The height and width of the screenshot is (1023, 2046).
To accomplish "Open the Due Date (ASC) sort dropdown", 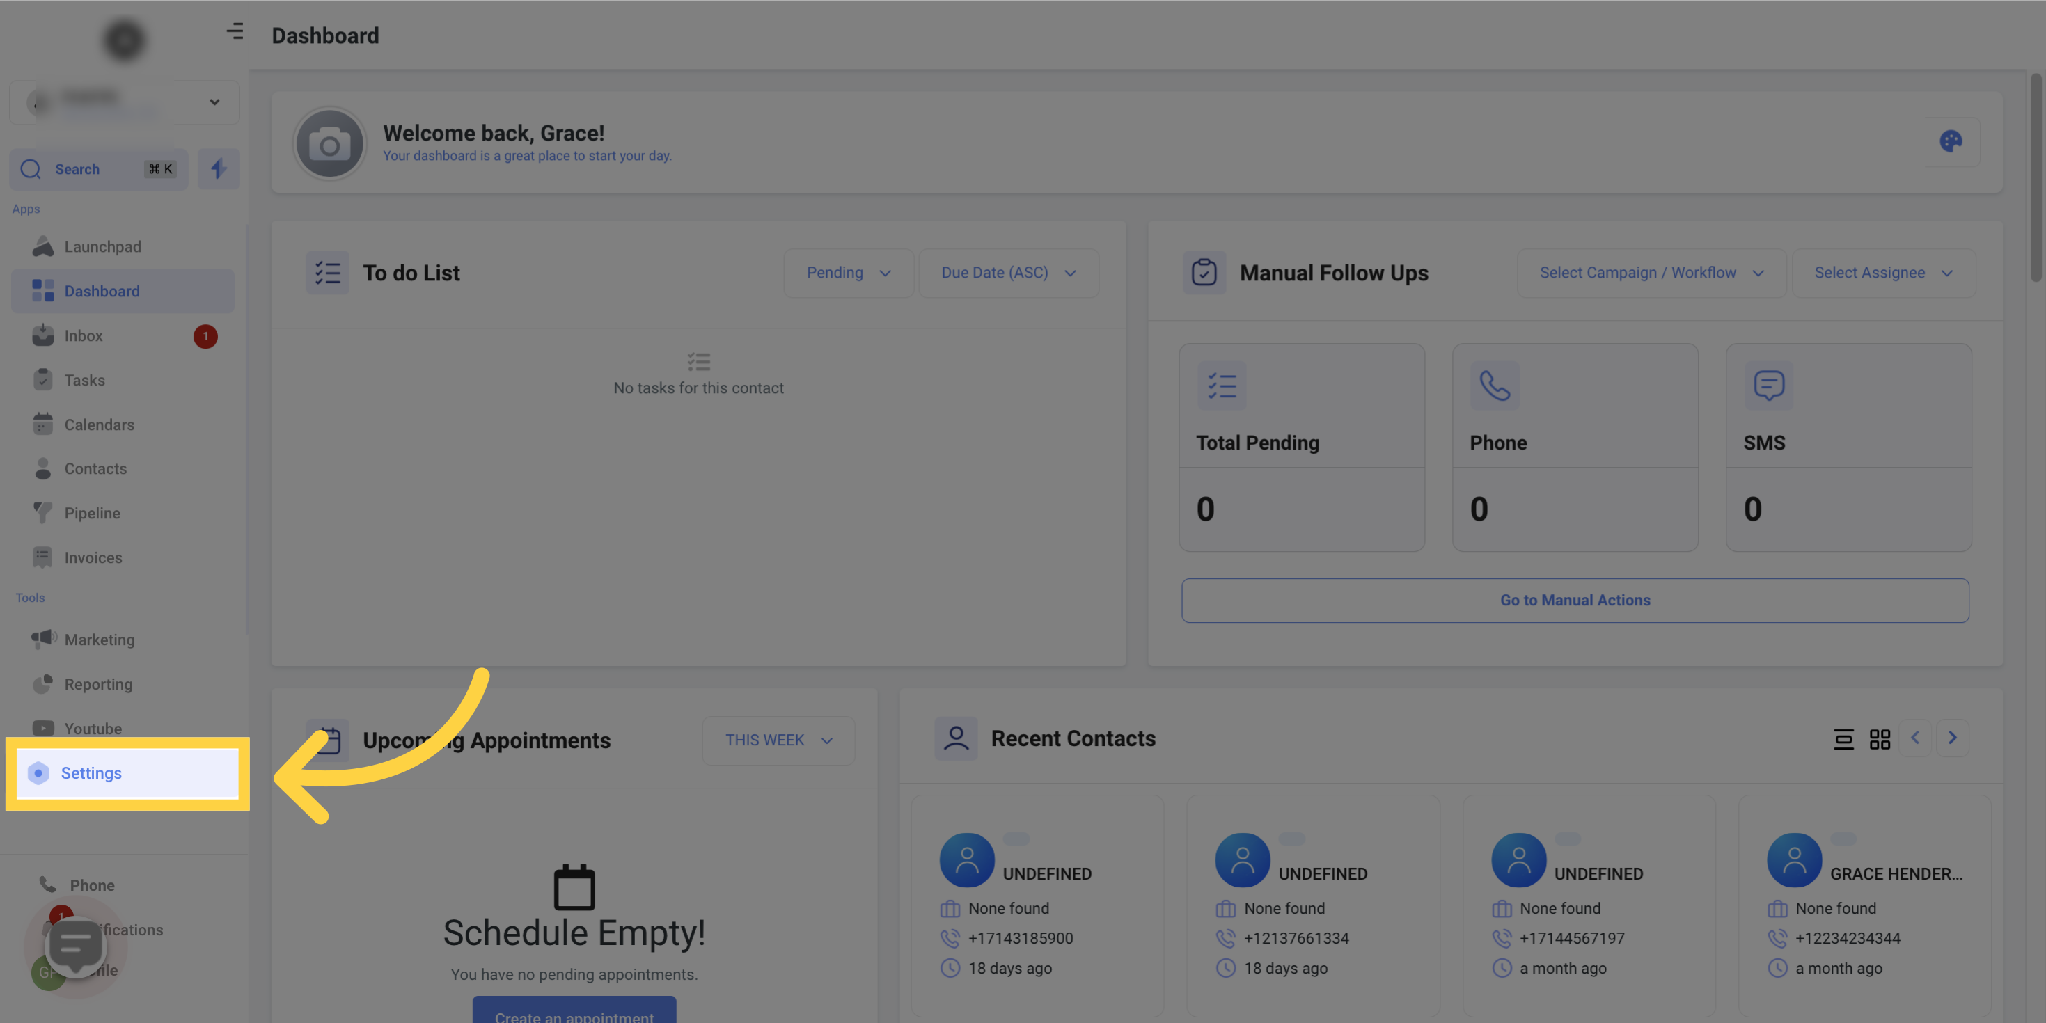I will click(x=1008, y=272).
